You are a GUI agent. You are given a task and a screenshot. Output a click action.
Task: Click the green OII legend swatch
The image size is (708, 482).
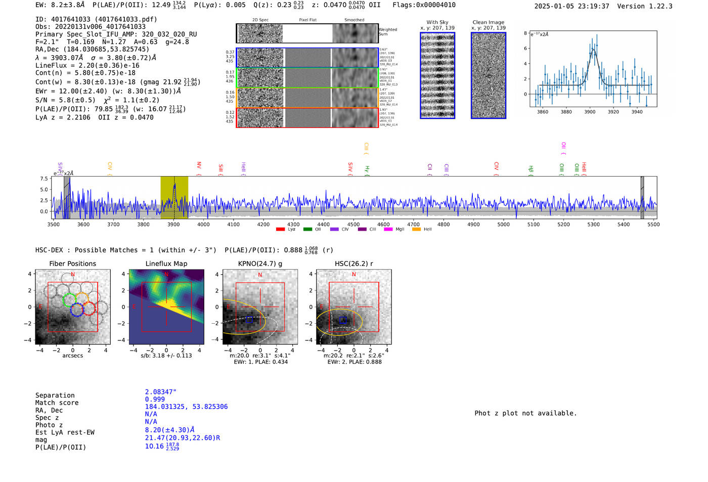307,230
